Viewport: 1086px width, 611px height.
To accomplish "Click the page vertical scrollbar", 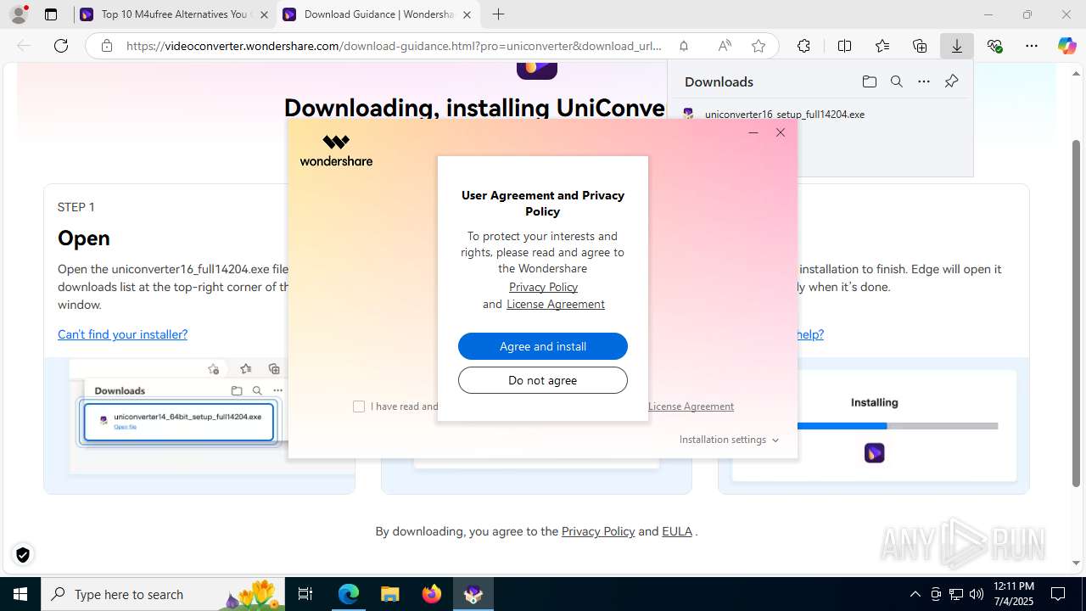I will pos(1077,314).
